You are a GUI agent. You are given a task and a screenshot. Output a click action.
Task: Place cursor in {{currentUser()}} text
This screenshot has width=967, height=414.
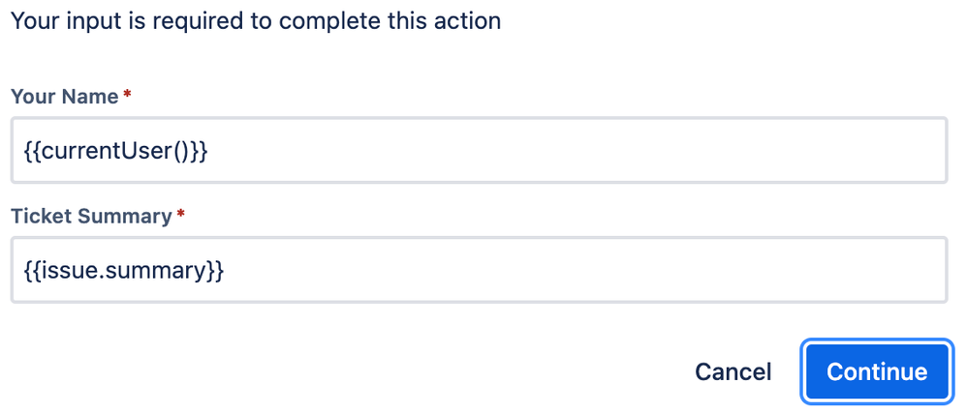pyautogui.click(x=115, y=152)
